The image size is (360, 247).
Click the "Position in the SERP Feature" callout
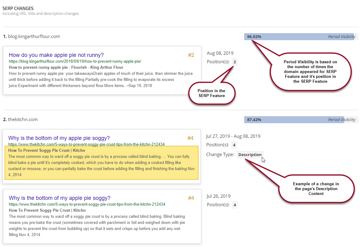click(x=211, y=93)
